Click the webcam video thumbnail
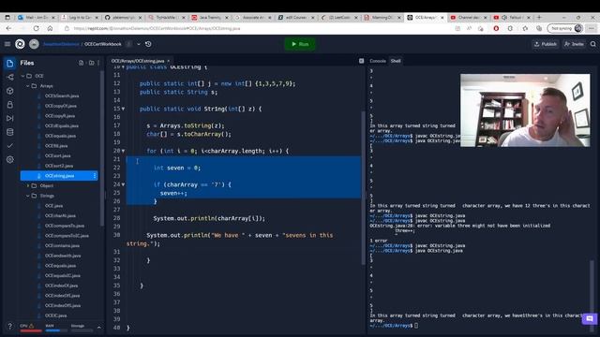The width and height of the screenshot is (600, 337). coord(525,110)
